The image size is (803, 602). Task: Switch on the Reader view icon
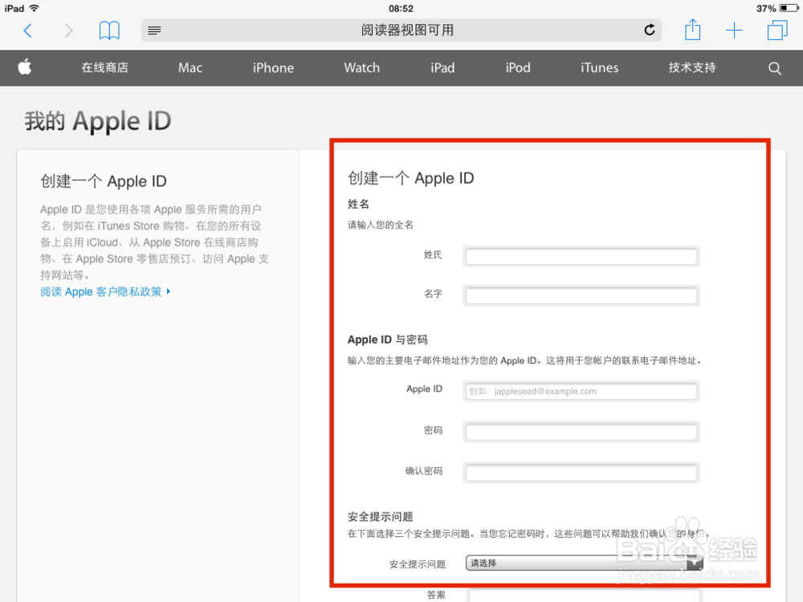[x=154, y=31]
